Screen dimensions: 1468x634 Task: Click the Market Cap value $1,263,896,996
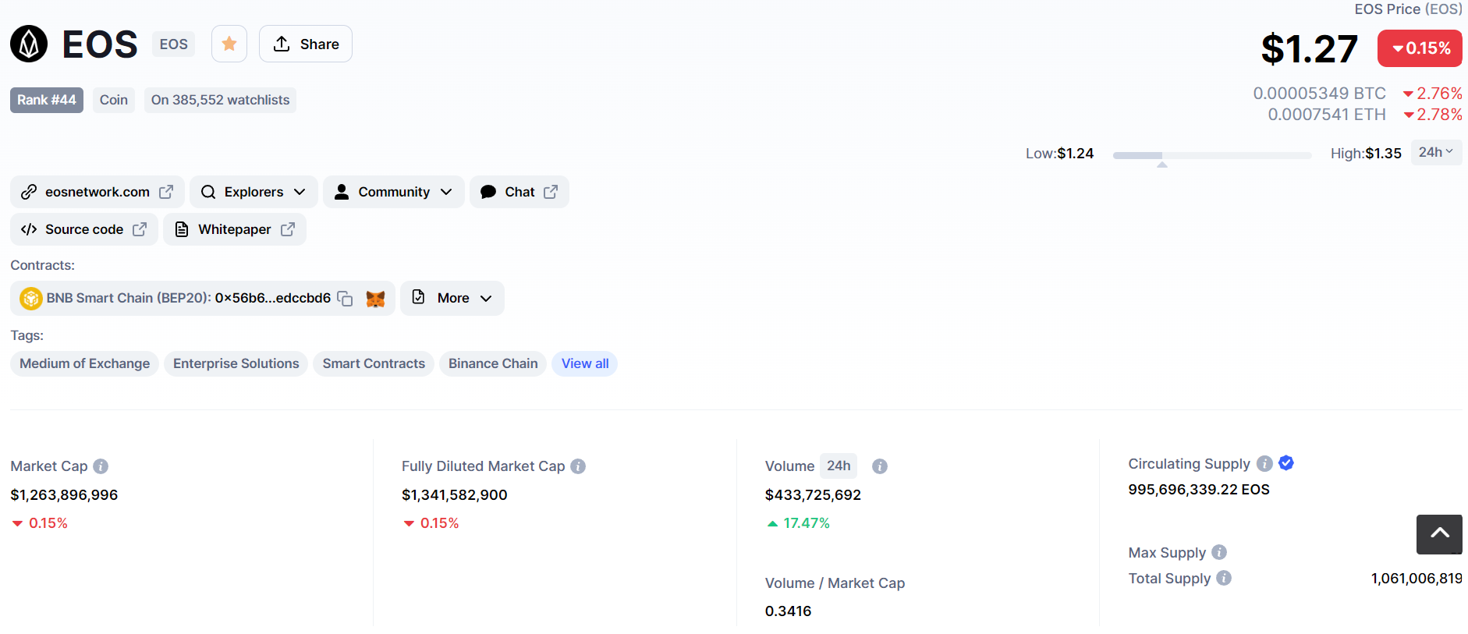tap(64, 495)
